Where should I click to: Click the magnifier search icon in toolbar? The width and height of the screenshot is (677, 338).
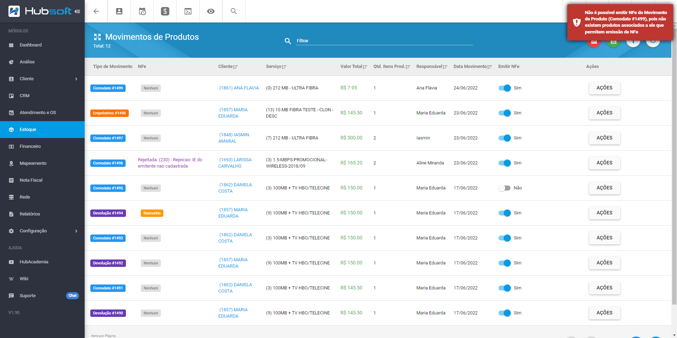click(x=234, y=11)
